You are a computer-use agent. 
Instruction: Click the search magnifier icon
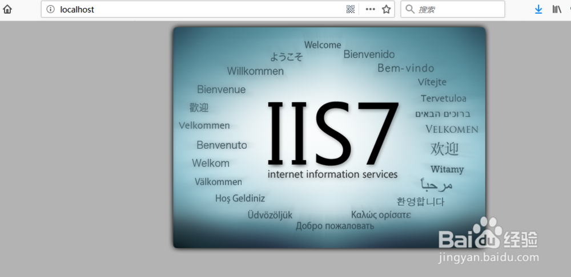(410, 9)
